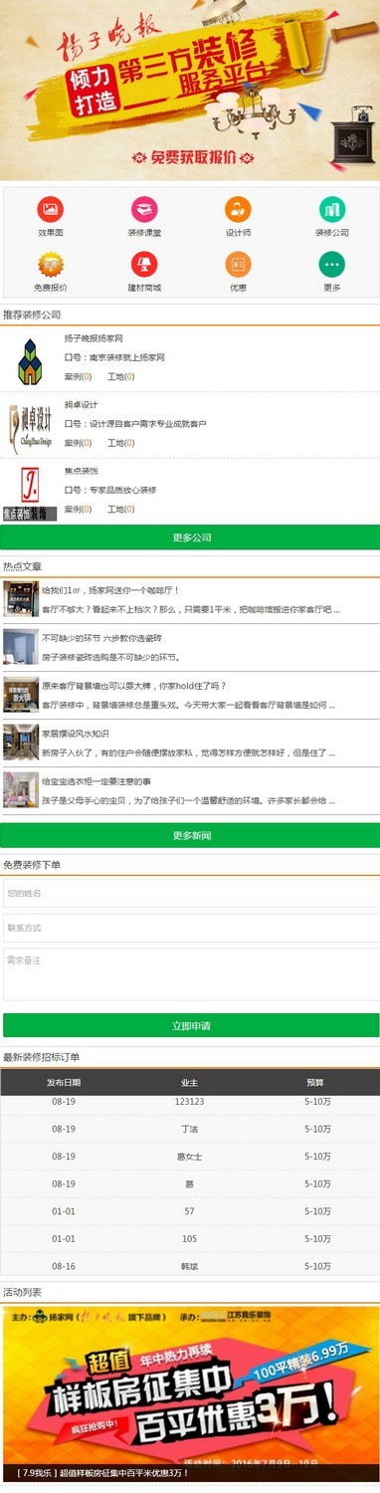Screen dimensions: 380x1493
Task: Click the 08-16 date cell
Action: click(64, 1266)
